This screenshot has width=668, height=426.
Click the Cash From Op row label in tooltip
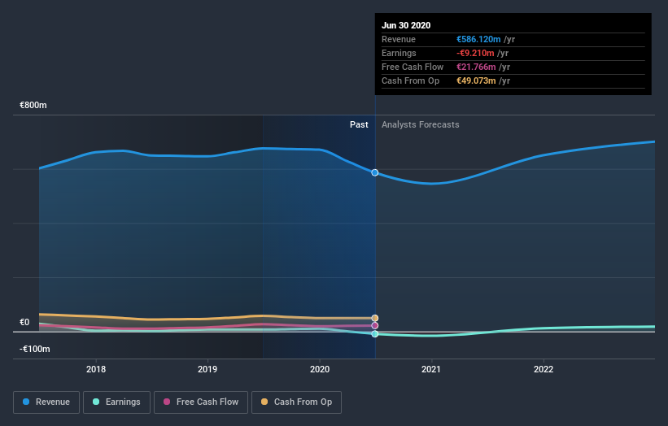410,80
